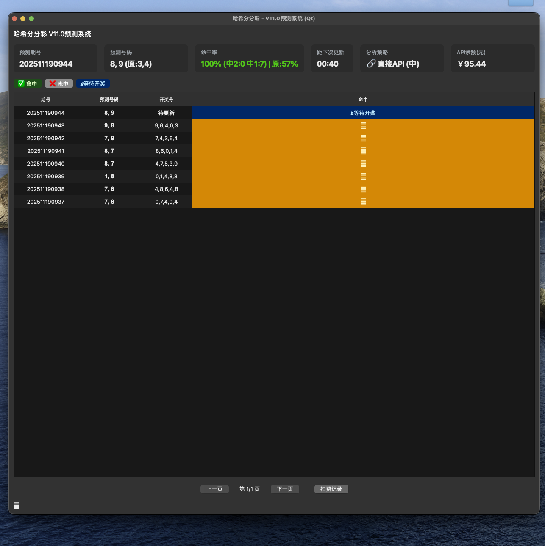Click the 待更新 draw number cell

(167, 113)
